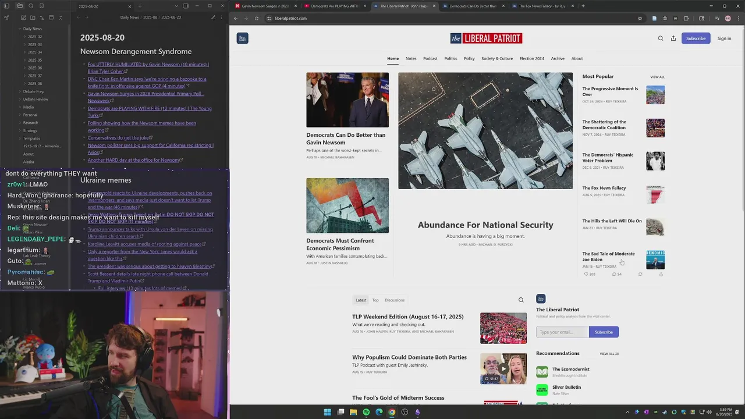Expand the Debate Prep folder
The width and height of the screenshot is (745, 419).
[x=31, y=91]
